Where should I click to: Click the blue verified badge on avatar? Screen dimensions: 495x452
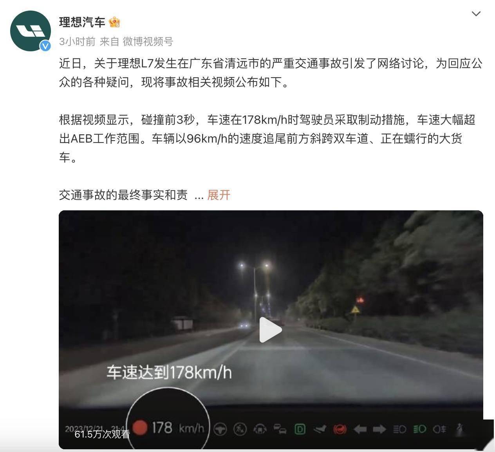[x=46, y=46]
